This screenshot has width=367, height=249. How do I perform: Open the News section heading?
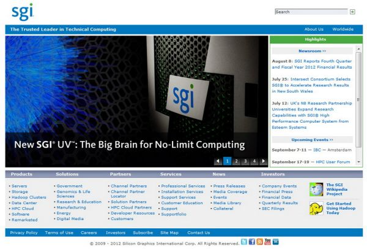click(x=219, y=174)
